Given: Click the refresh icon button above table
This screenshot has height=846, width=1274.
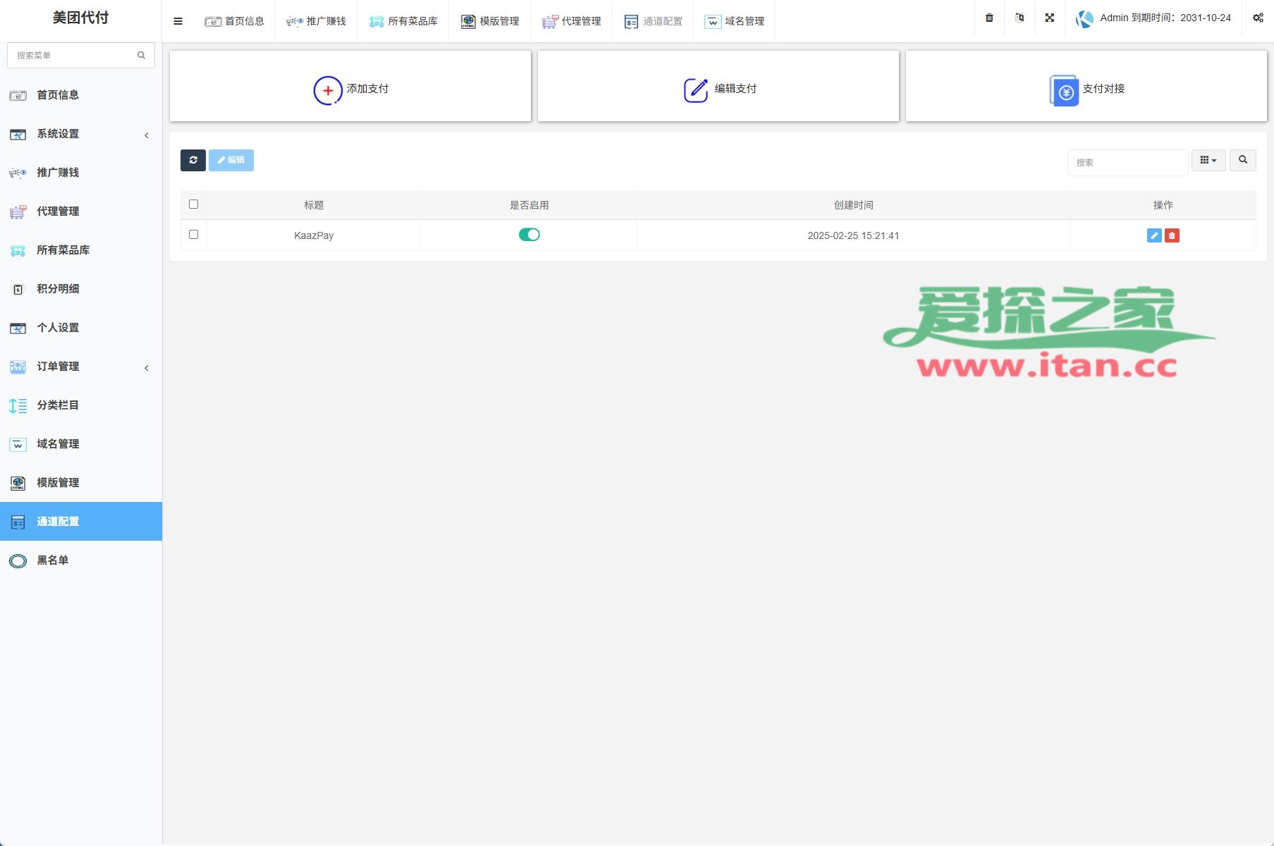Looking at the screenshot, I should pos(192,161).
